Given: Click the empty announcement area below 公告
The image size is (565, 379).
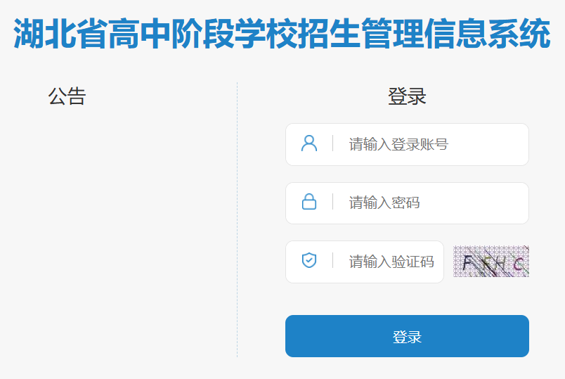Looking at the screenshot, I should tap(119, 231).
